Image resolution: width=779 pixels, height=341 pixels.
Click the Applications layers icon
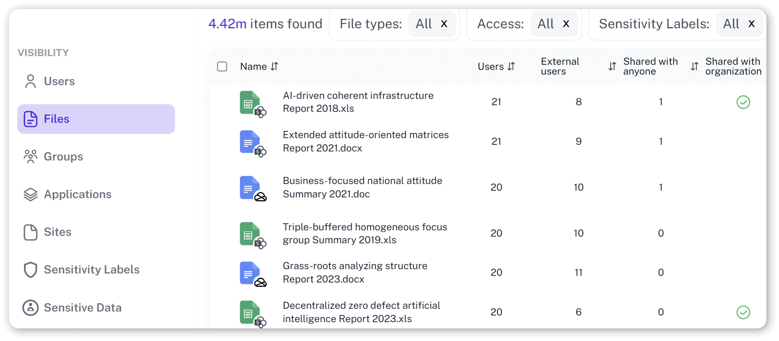pos(30,194)
